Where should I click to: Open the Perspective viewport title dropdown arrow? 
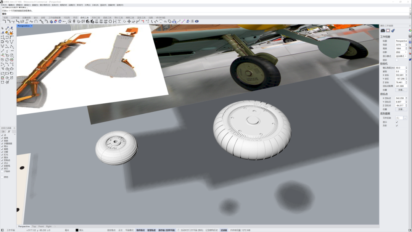32,26
